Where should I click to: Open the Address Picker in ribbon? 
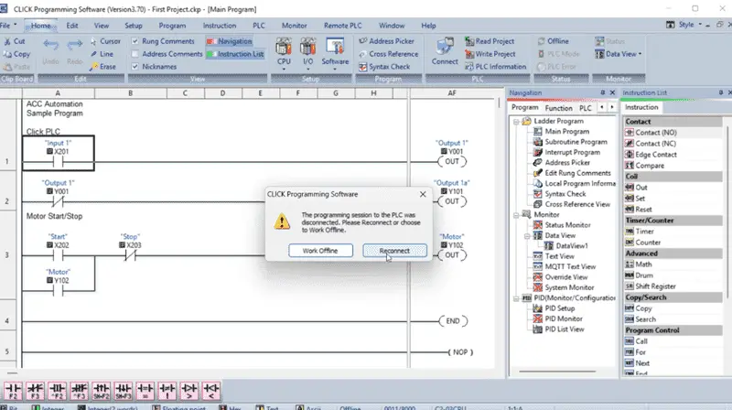tap(386, 41)
